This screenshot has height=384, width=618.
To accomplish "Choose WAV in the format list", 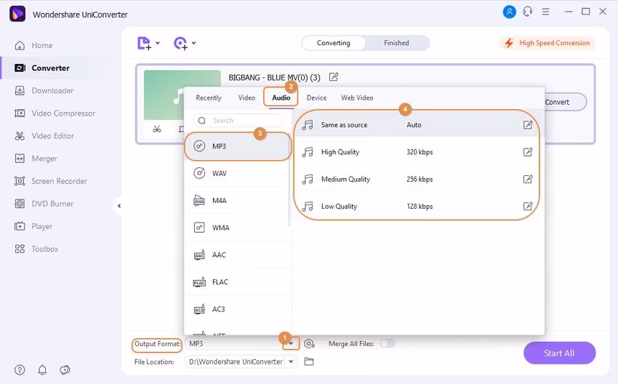I will (238, 174).
